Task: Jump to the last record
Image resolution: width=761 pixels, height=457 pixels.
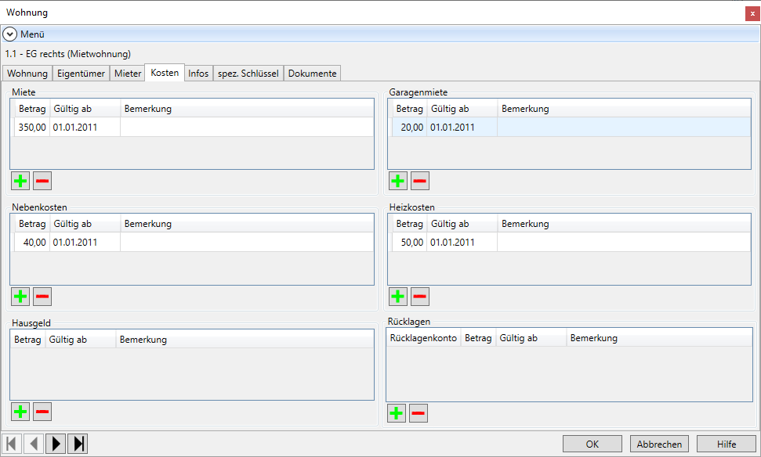Action: click(78, 444)
